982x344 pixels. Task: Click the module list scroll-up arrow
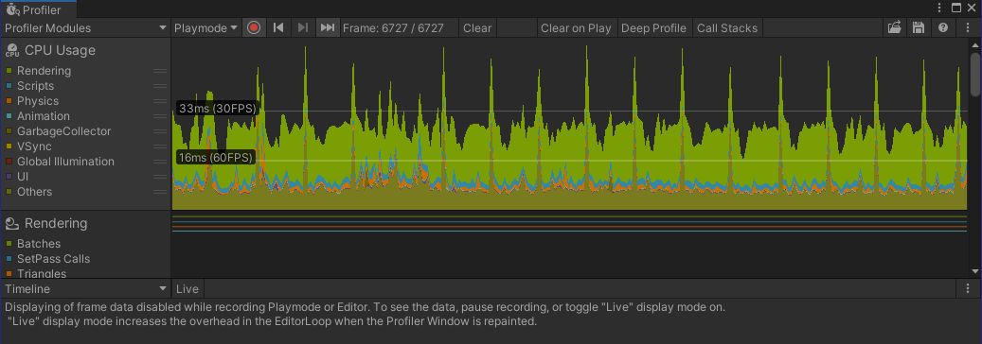coord(975,45)
